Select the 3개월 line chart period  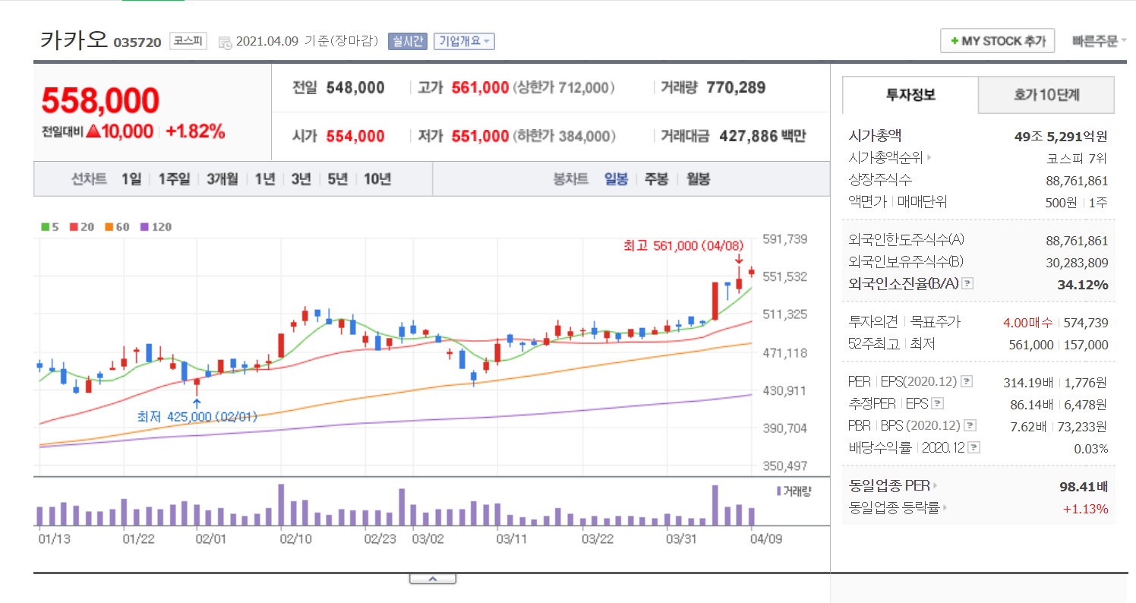[x=222, y=179]
